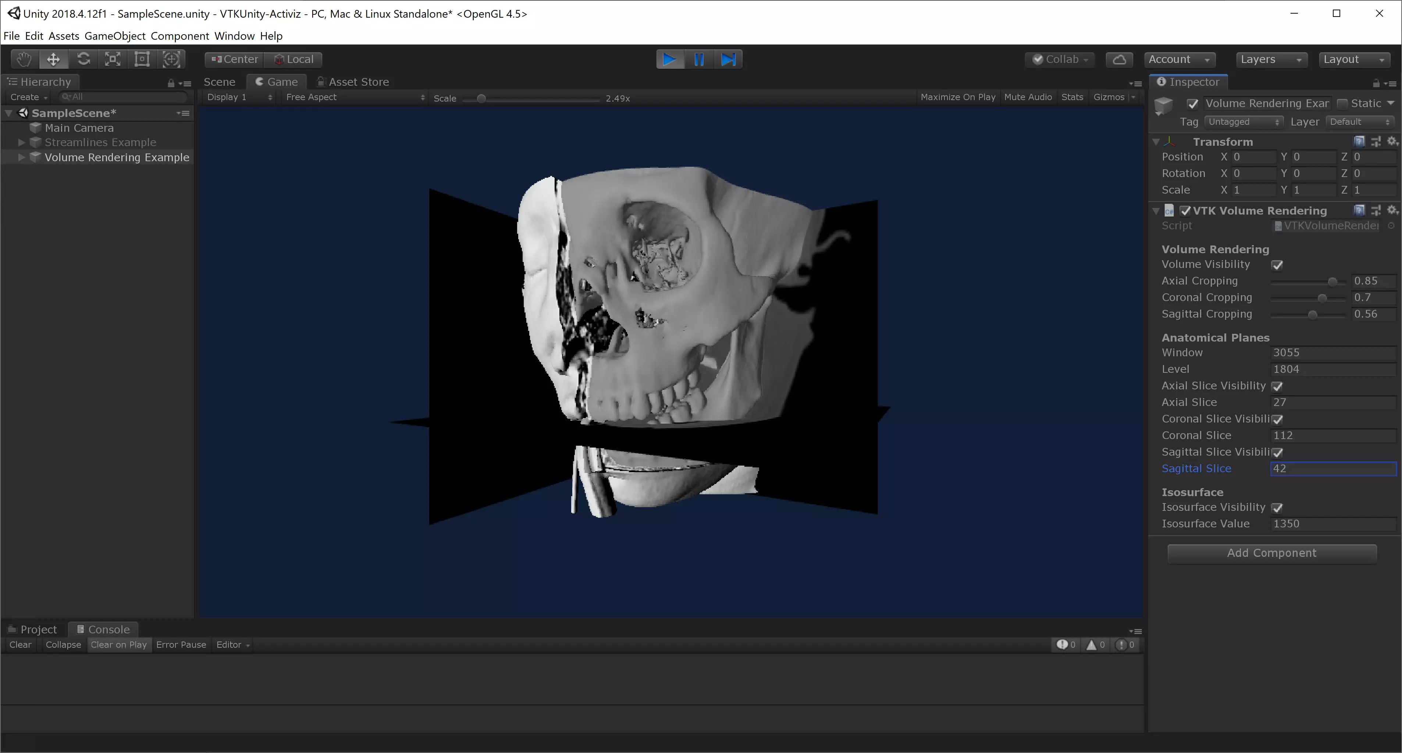Toggle Maximize On Play button

click(957, 97)
